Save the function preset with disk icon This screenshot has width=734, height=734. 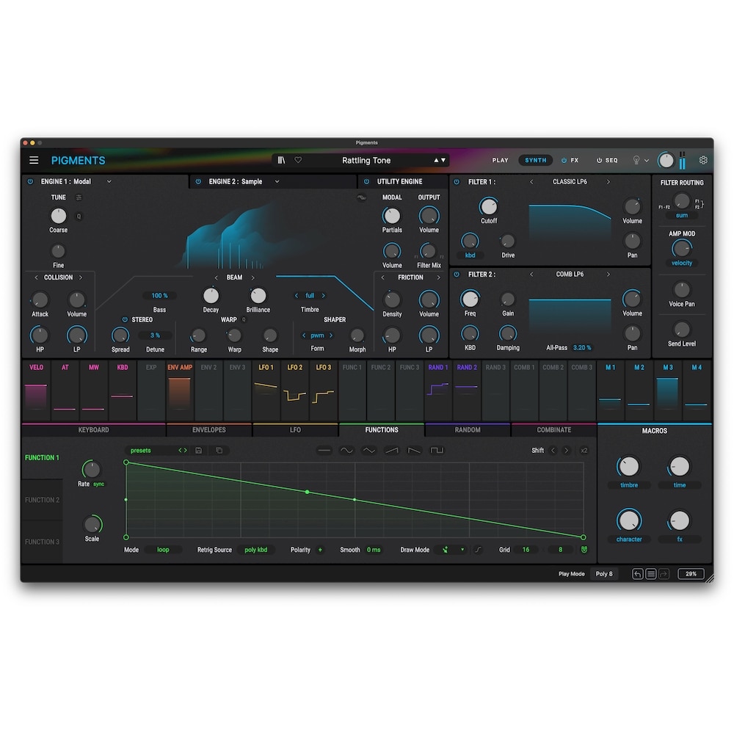click(199, 451)
